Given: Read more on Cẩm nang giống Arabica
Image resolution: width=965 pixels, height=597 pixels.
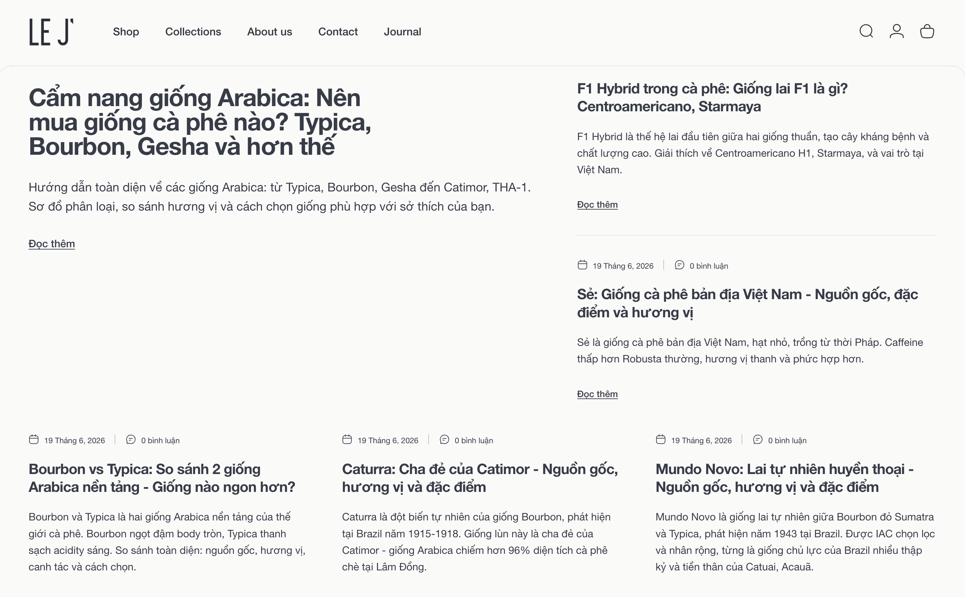Looking at the screenshot, I should 52,244.
